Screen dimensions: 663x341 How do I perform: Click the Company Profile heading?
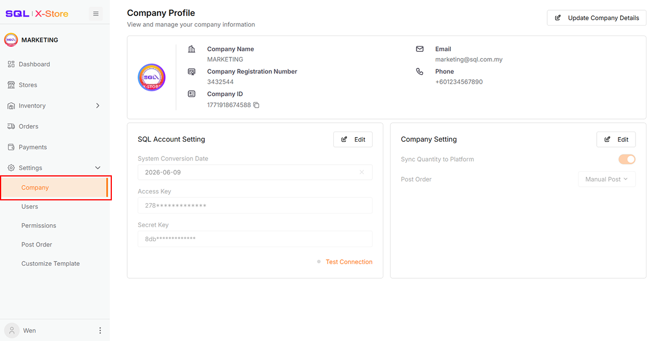pos(161,13)
